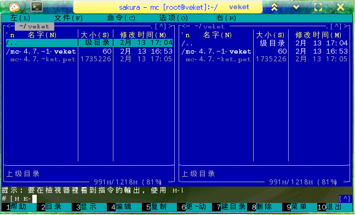Open the 命令(C) command menu
Viewport: 355px width, 215px height.
[121, 18]
